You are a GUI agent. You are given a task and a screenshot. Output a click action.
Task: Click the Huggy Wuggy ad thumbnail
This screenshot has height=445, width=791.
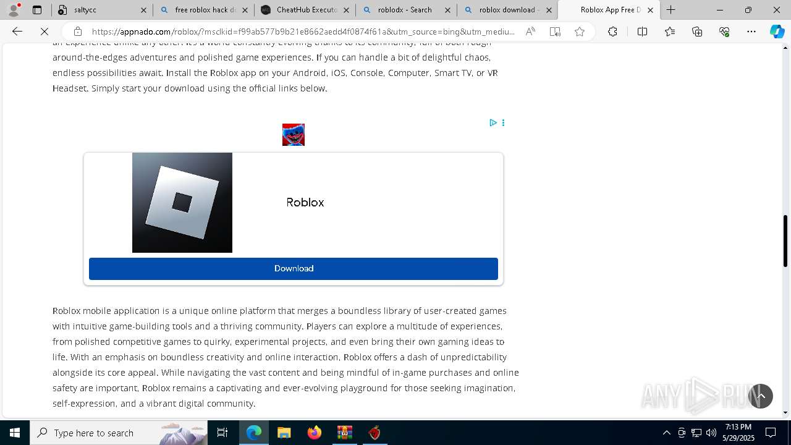pos(294,135)
